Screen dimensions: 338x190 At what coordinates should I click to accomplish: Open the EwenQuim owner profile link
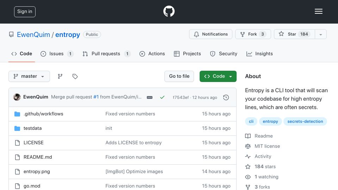click(33, 34)
